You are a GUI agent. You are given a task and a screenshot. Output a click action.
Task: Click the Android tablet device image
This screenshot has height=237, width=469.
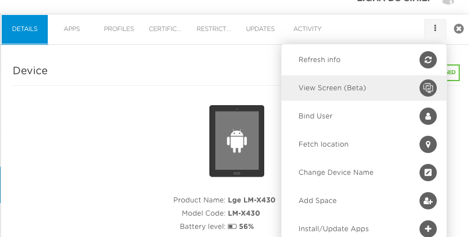[x=237, y=141]
